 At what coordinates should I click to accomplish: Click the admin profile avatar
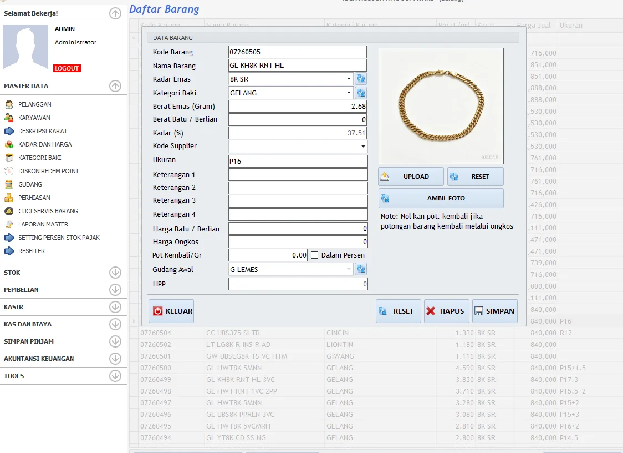[x=25, y=48]
